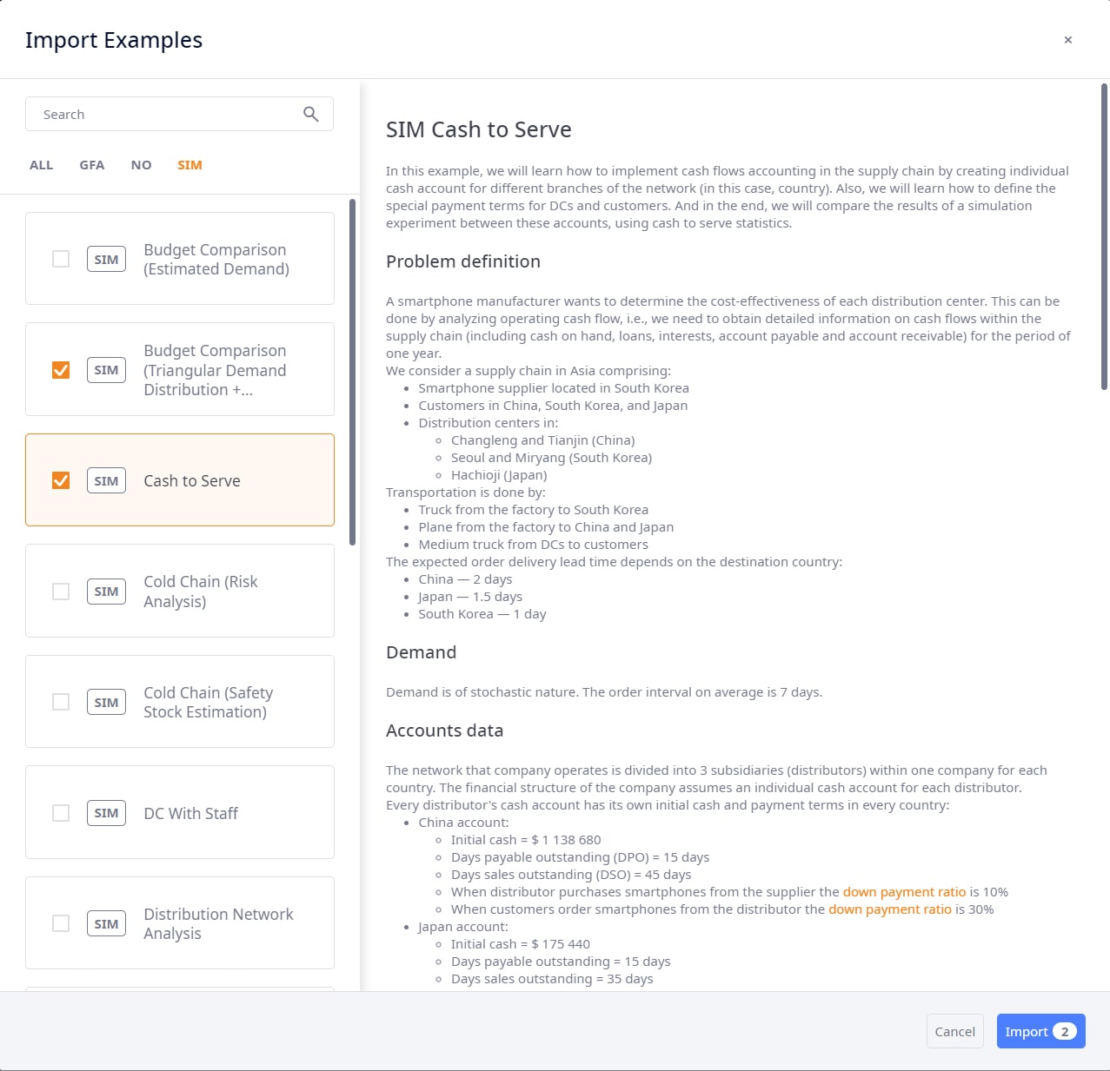Check the Cold Chain (Risk Analysis) checkbox
Screen dimensions: 1110x1071
pyautogui.click(x=61, y=592)
